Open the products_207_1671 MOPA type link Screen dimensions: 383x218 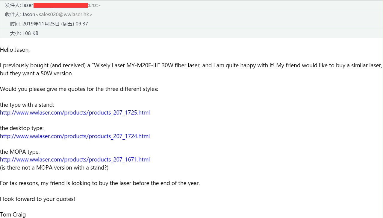(x=75, y=159)
